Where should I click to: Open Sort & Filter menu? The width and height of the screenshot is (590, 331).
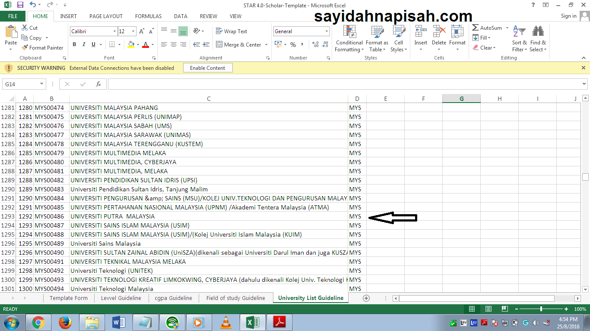click(x=520, y=38)
